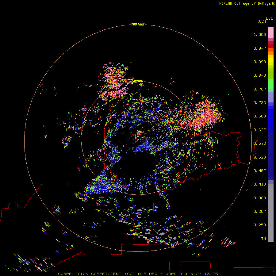Click the TH threshold label
The image size is (276, 276).
[x=263, y=239]
